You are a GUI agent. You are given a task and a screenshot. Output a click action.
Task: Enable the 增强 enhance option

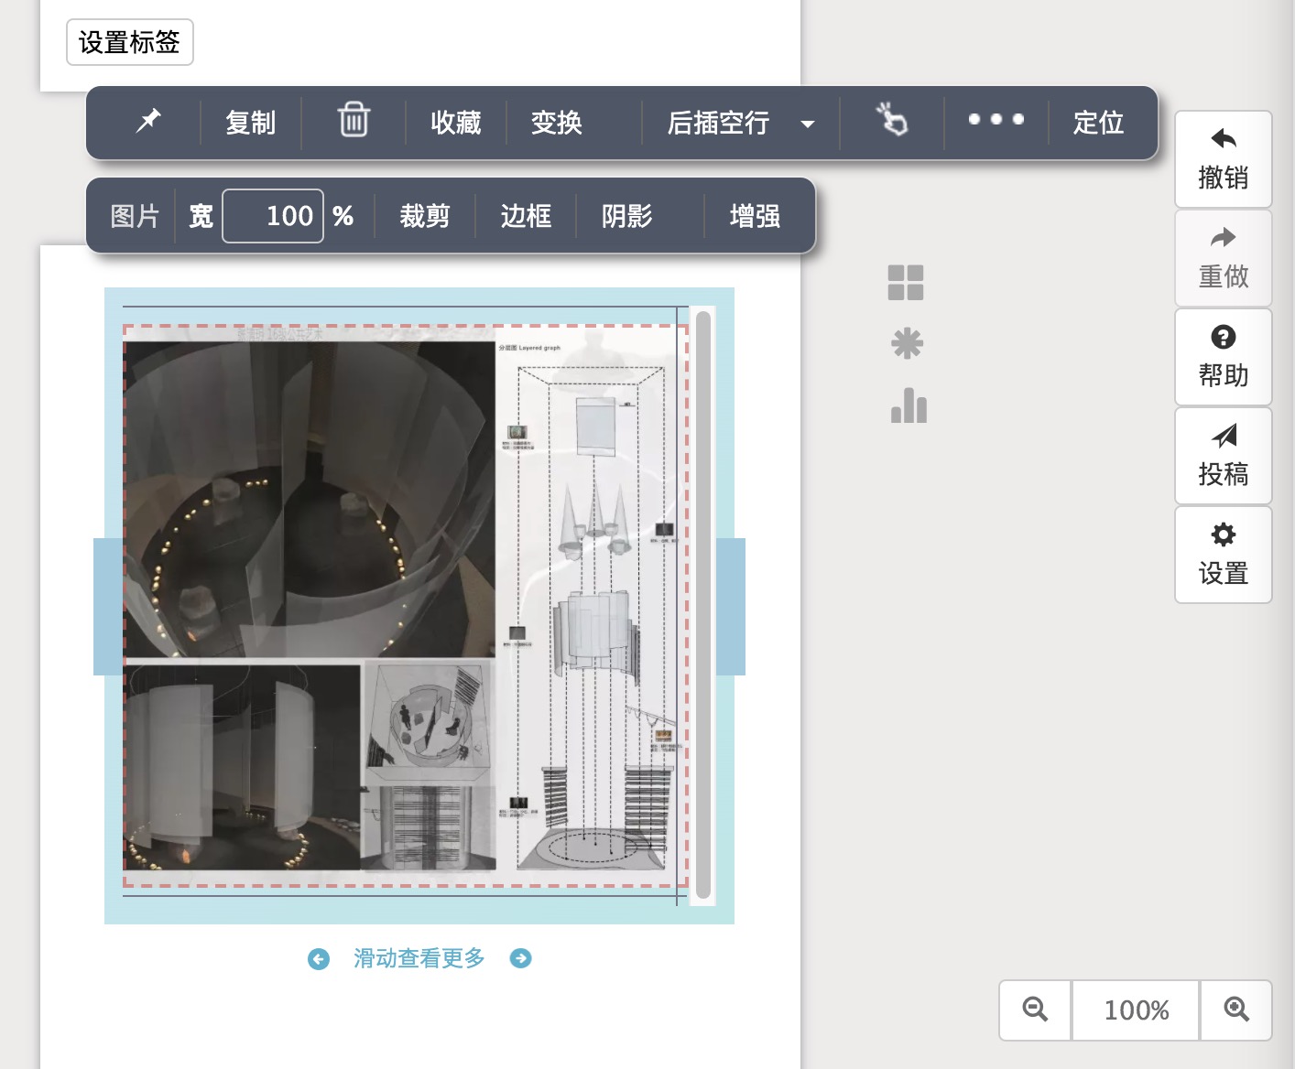pos(756,216)
